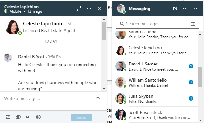Attach a file with the paperclip icon
204x123 pixels.
click(x=18, y=117)
